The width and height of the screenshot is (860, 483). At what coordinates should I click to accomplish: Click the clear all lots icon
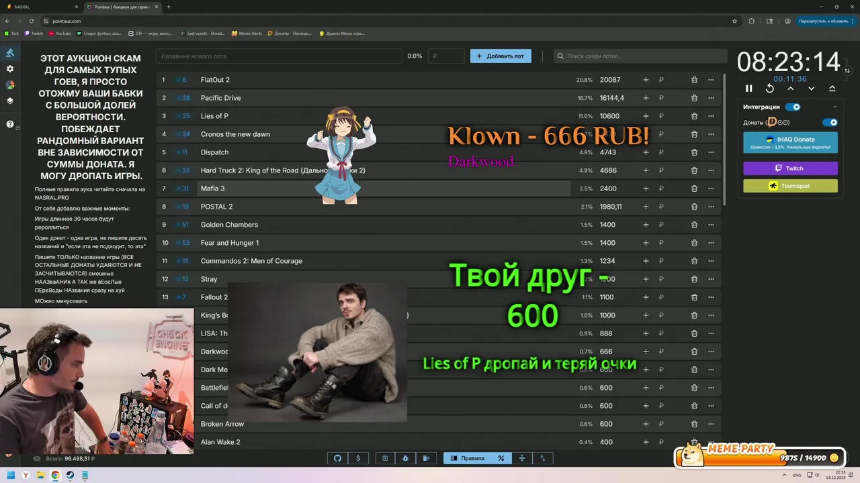[426, 458]
